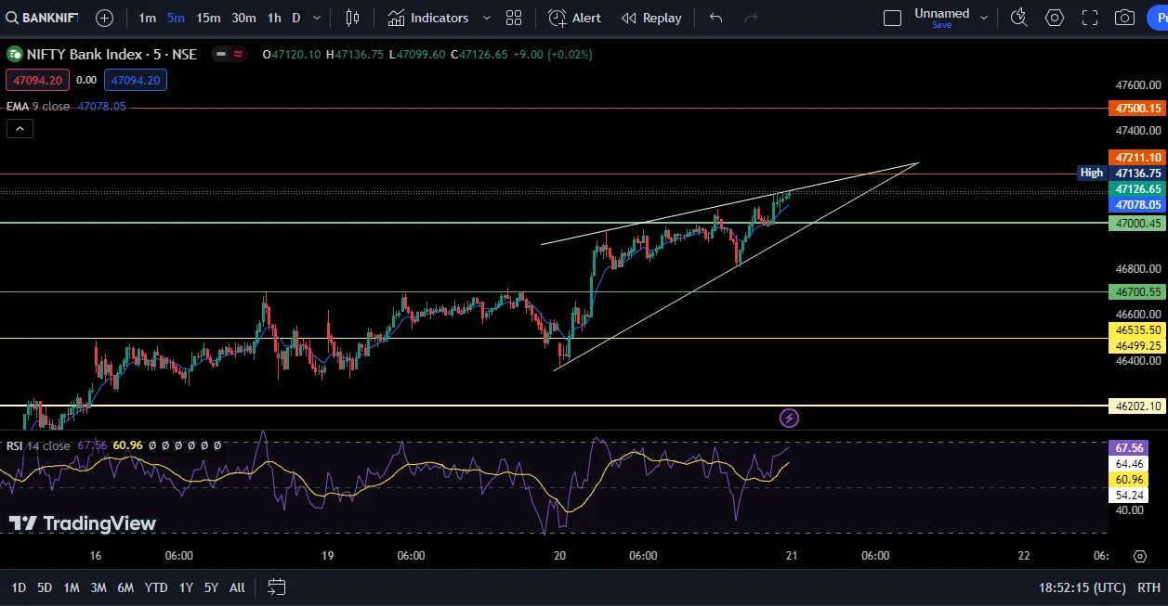The width and height of the screenshot is (1168, 606).
Task: Select the 5m timeframe
Action: pos(176,18)
